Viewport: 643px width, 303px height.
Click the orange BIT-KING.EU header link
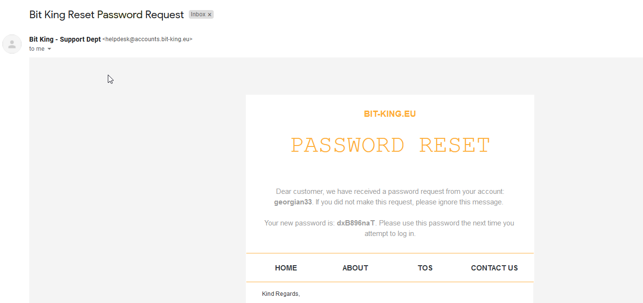point(390,114)
